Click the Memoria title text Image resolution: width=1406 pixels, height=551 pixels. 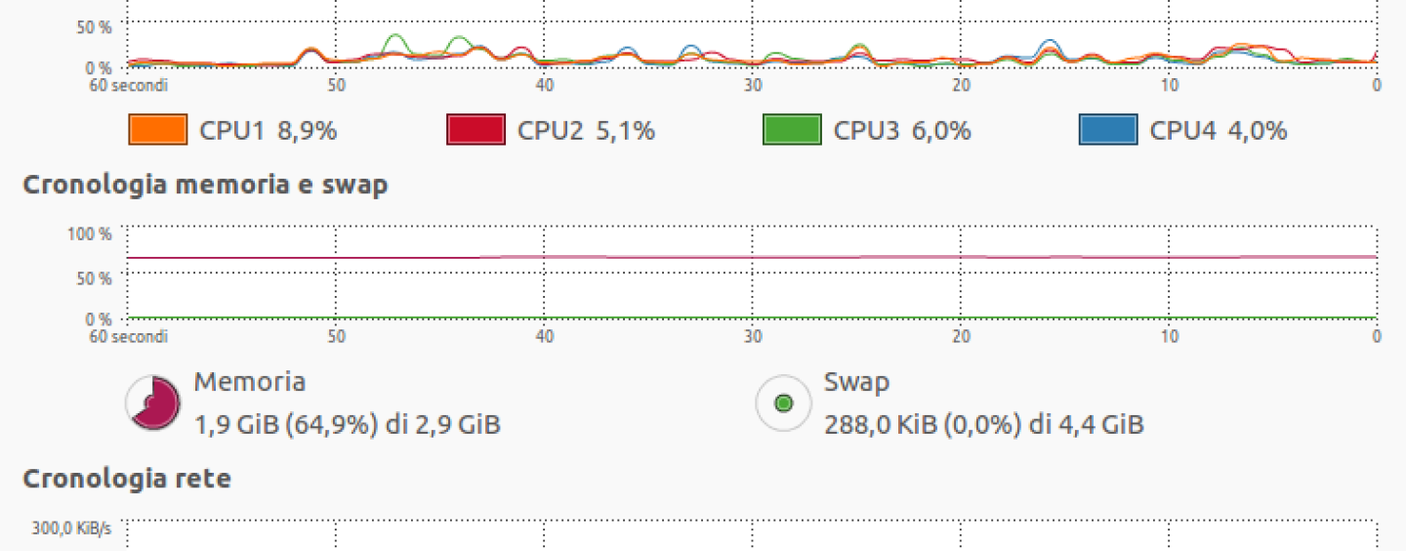point(250,382)
